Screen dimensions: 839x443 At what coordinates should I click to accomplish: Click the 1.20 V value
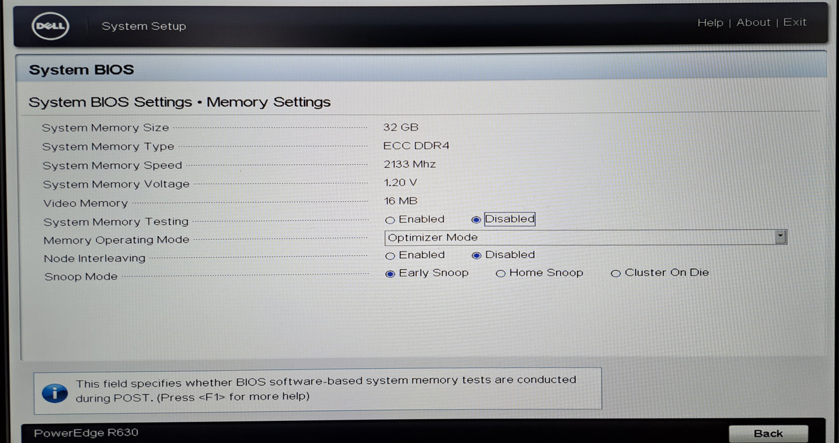(x=401, y=182)
